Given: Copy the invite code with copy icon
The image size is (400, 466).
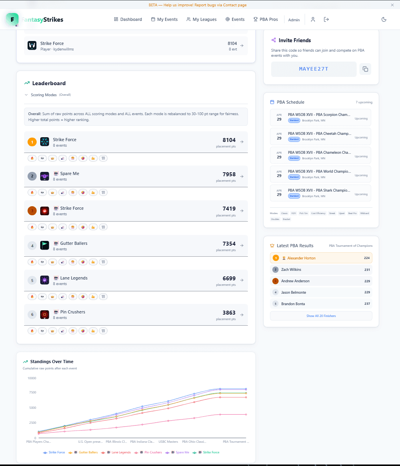Looking at the screenshot, I should [x=365, y=69].
